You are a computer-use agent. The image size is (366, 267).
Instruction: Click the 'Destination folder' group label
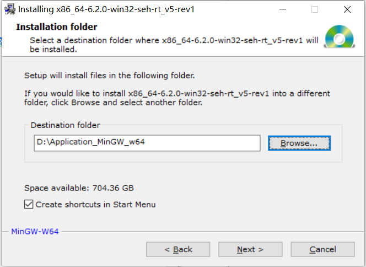point(65,125)
